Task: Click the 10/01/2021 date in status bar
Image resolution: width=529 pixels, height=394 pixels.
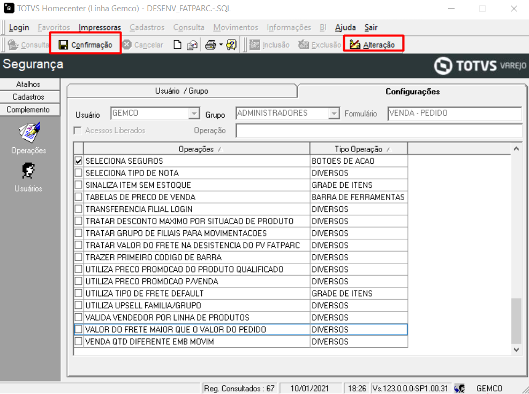Action: coord(309,388)
